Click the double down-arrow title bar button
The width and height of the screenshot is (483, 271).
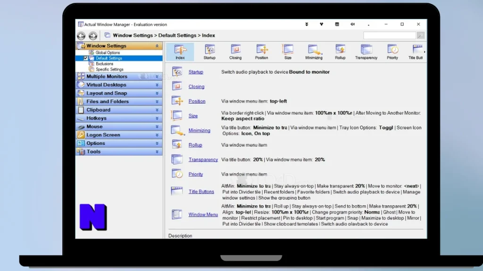pos(307,24)
